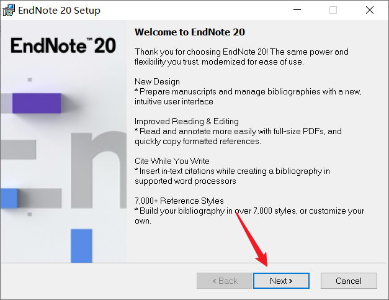Screen dimensions: 389x300
Task: Open the installer icon in title bar
Action: 9,10
